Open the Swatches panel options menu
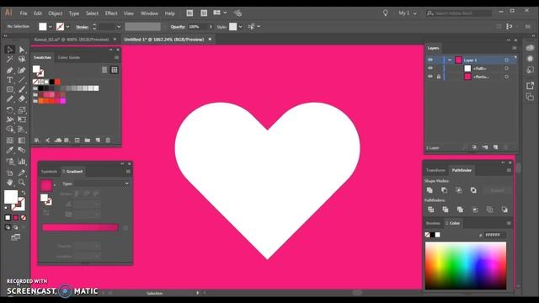539x303 pixels. 117,57
